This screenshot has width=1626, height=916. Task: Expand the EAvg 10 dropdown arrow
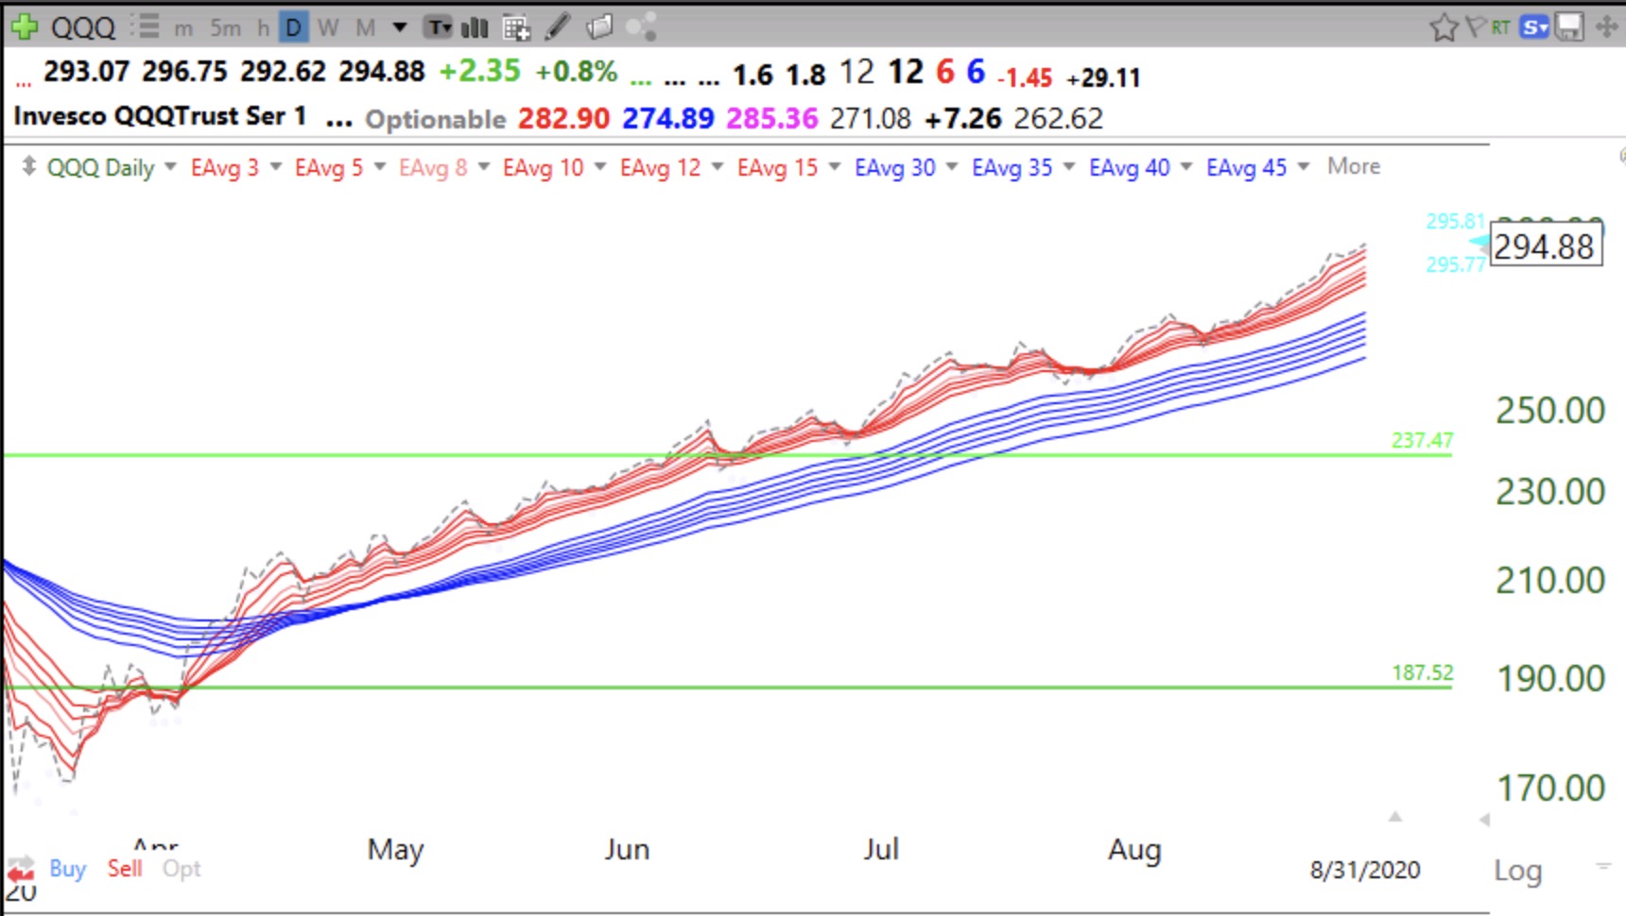click(599, 167)
